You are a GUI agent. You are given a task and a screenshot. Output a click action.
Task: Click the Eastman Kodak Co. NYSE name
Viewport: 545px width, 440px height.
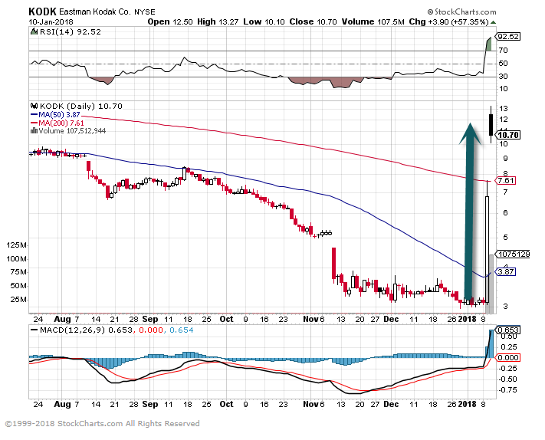tap(107, 12)
